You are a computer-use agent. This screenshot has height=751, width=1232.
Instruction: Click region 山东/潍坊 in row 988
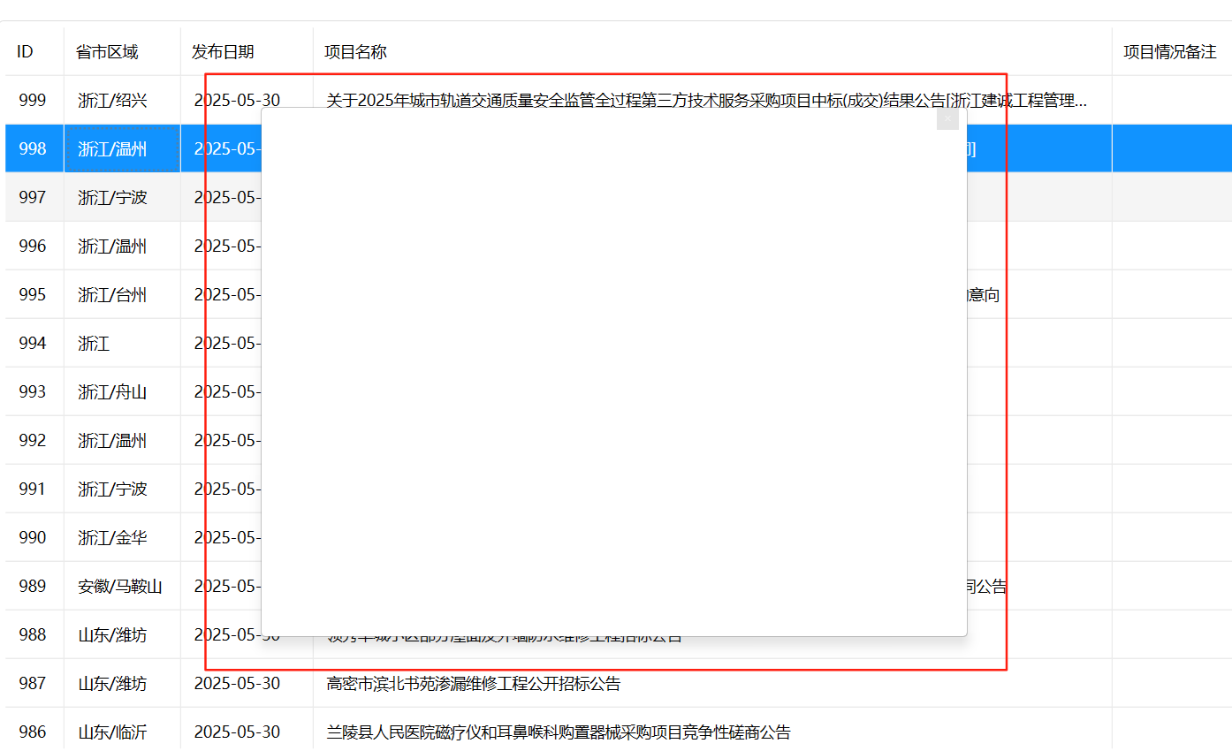112,634
